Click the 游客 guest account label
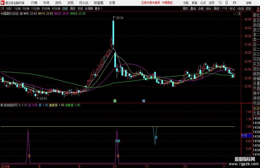This screenshot has height=168, width=260. [248, 3]
